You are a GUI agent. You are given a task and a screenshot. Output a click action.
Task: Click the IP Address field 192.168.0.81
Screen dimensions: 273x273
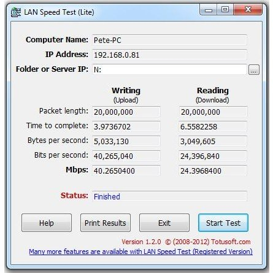click(x=169, y=55)
